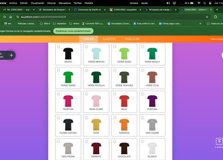Open Todos los marcadores folder
Viewport: 223px width, 160px height.
(x=215, y=24)
